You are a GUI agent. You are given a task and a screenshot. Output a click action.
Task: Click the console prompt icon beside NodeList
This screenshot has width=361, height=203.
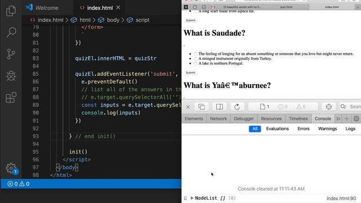click(186, 198)
